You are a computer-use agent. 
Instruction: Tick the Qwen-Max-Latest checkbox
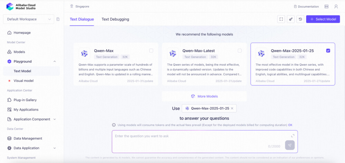[x=240, y=51]
